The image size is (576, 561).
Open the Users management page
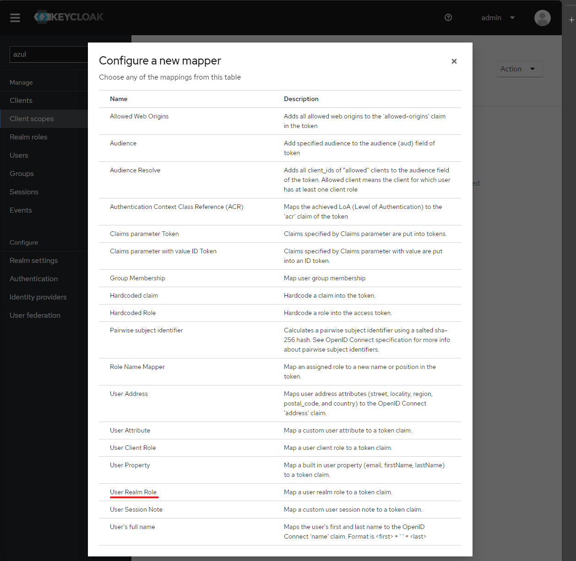point(19,155)
